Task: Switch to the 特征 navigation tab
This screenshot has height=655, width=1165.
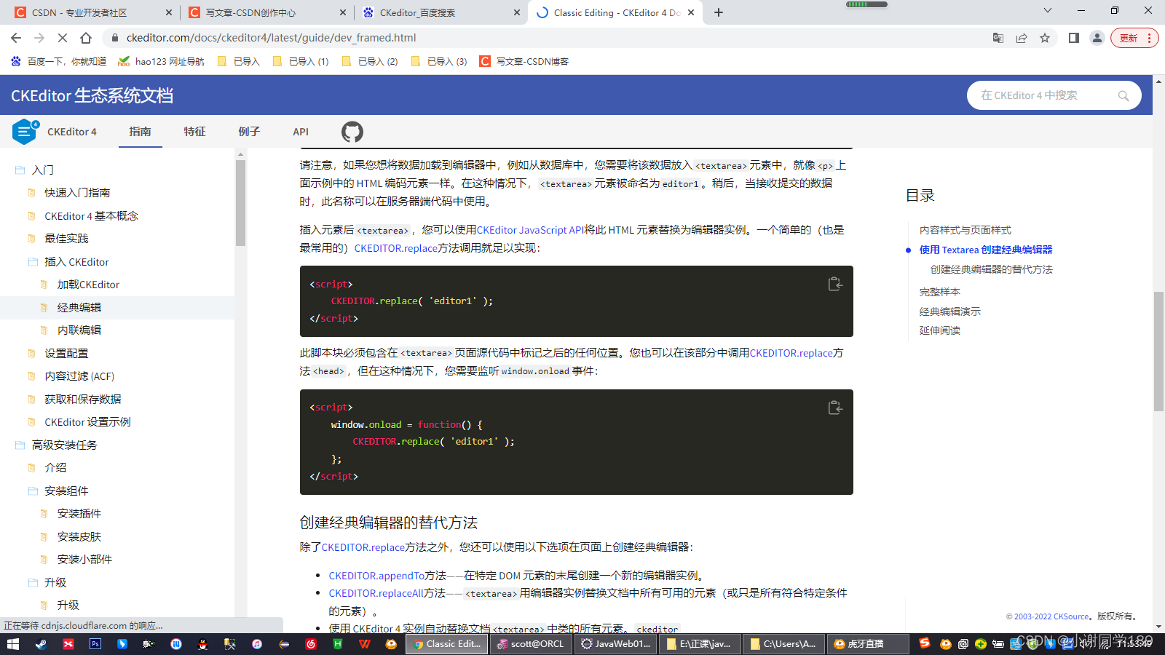Action: pyautogui.click(x=194, y=132)
